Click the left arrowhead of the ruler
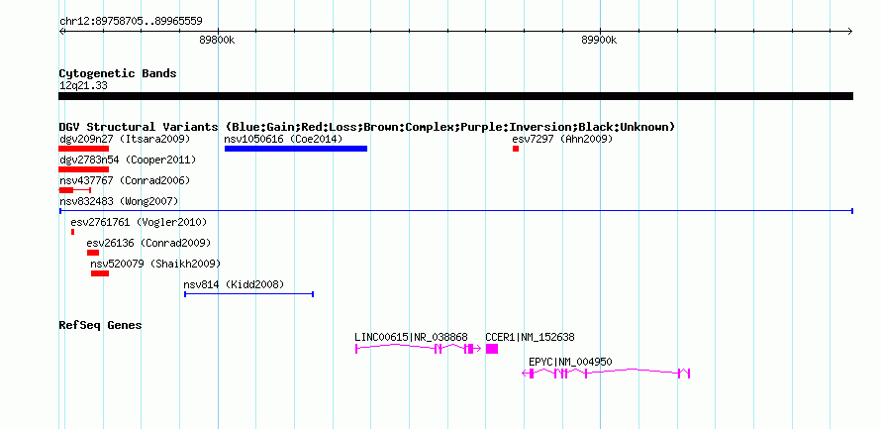The height and width of the screenshot is (429, 881). 61,31
